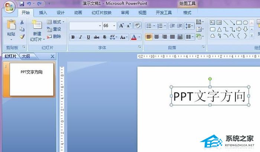
Task: Select the triangle shape in gallery
Action: click(x=220, y=29)
